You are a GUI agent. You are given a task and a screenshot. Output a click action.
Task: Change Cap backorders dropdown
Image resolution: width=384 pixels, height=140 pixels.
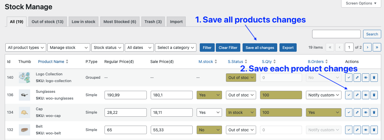[324, 112]
